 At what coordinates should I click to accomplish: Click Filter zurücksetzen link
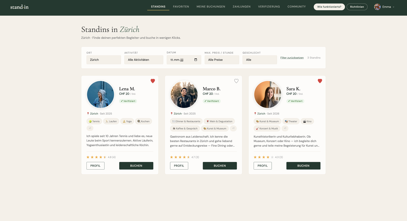[x=292, y=58]
